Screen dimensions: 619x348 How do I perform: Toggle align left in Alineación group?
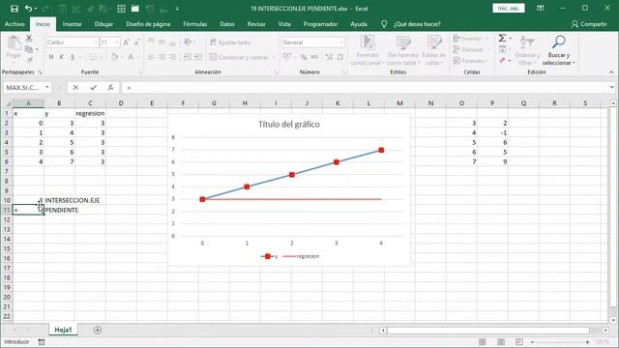point(151,57)
